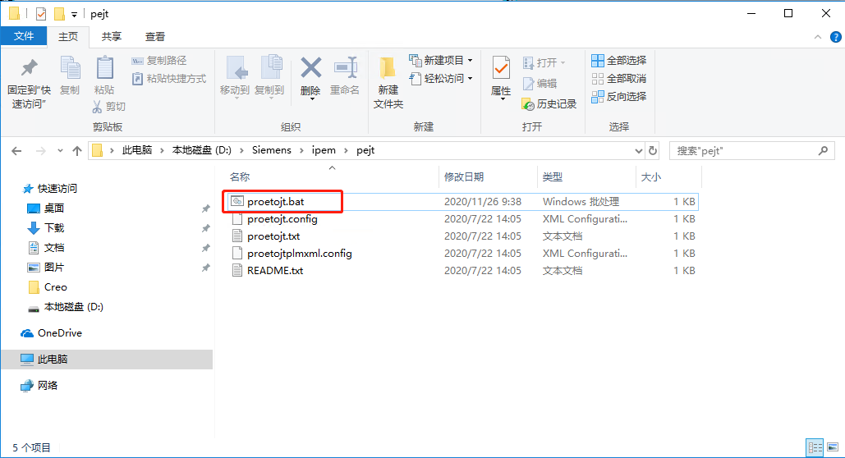The image size is (845, 458).
Task: Click the Move to icon
Action: click(236, 68)
